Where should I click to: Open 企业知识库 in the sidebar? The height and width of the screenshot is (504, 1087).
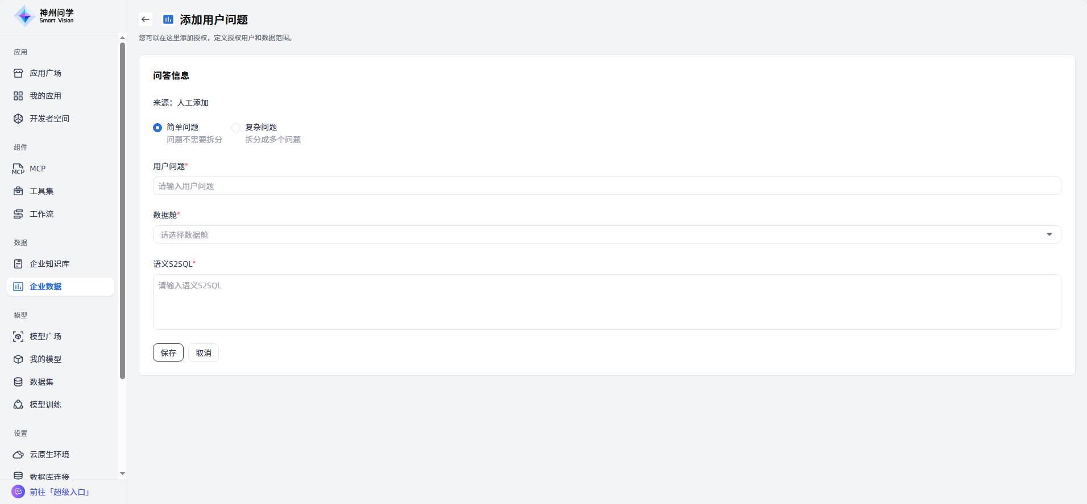(49, 264)
